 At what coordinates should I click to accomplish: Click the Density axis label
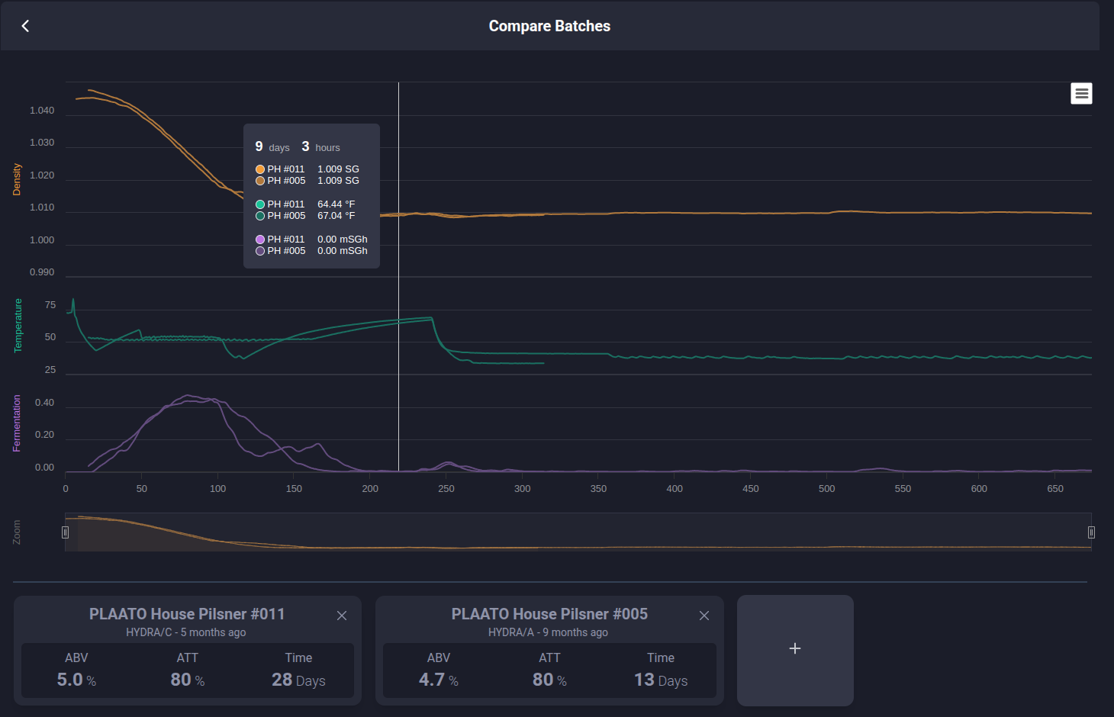[17, 180]
